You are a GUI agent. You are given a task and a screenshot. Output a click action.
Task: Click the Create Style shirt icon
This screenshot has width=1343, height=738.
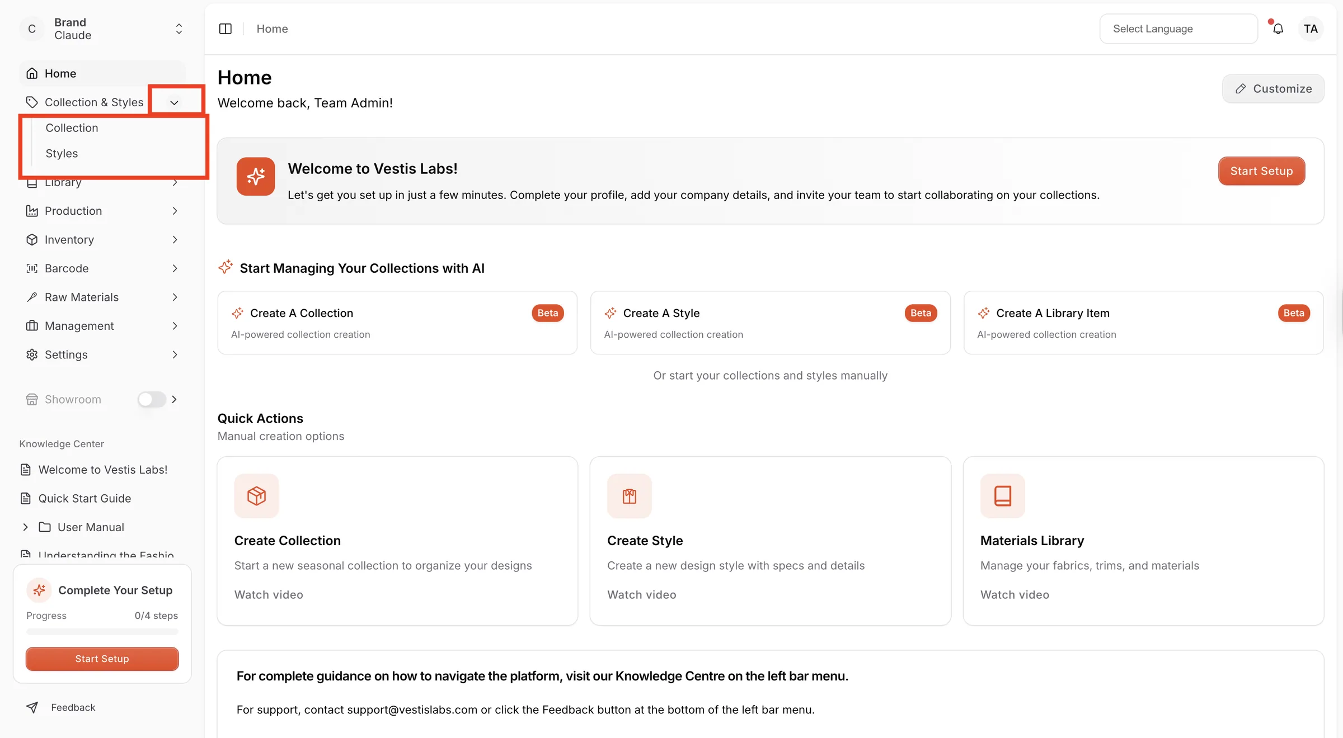[x=630, y=496]
